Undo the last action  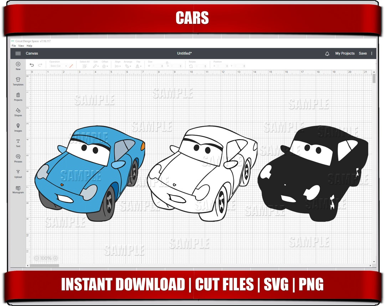pos(32,65)
